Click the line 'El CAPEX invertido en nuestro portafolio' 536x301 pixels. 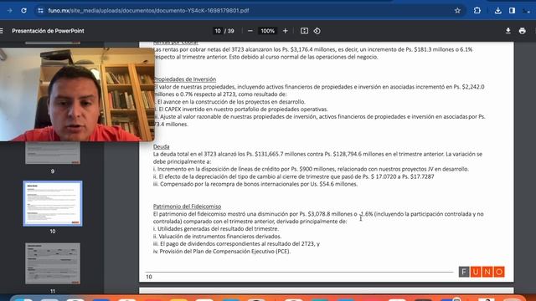242,110
